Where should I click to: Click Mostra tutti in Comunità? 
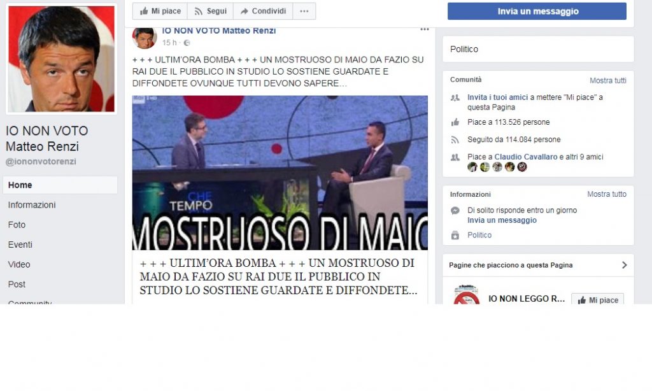607,80
